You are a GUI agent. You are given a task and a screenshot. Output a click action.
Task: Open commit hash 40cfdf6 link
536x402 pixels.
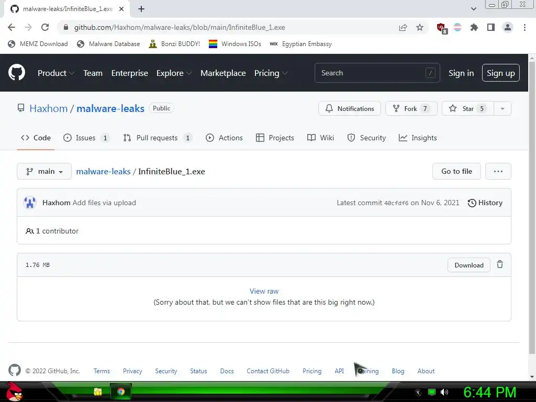point(396,203)
